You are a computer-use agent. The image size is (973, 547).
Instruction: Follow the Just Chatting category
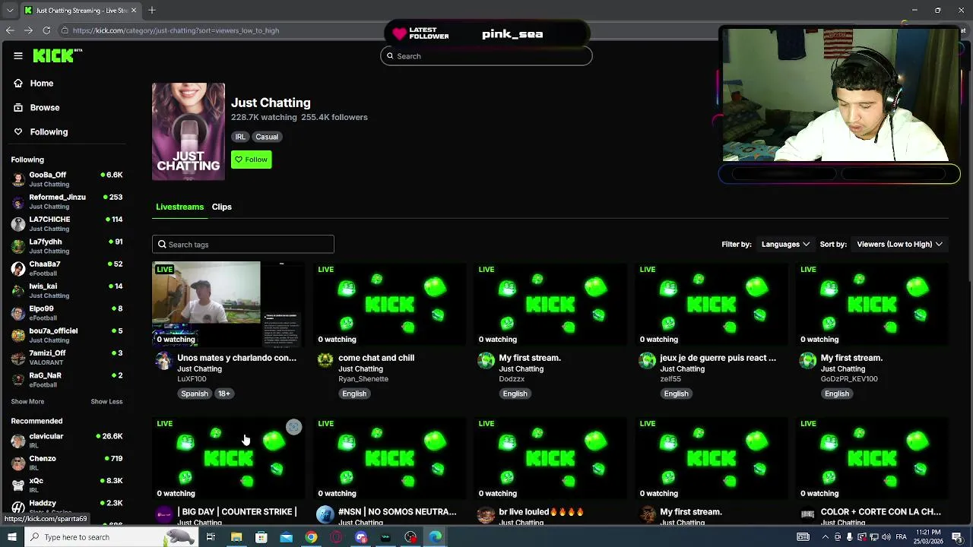tap(251, 160)
